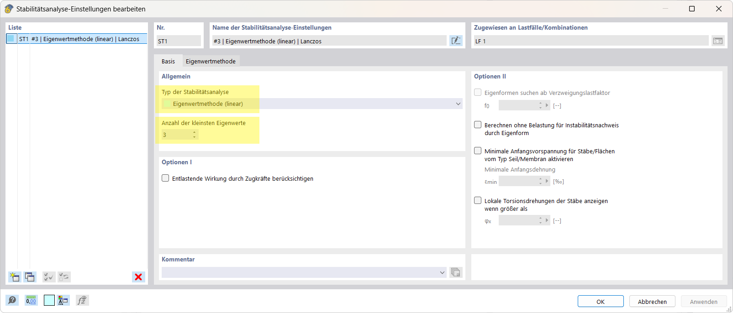Enable Eigenformen suchen ab Verzweigungslastfaktor

478,92
